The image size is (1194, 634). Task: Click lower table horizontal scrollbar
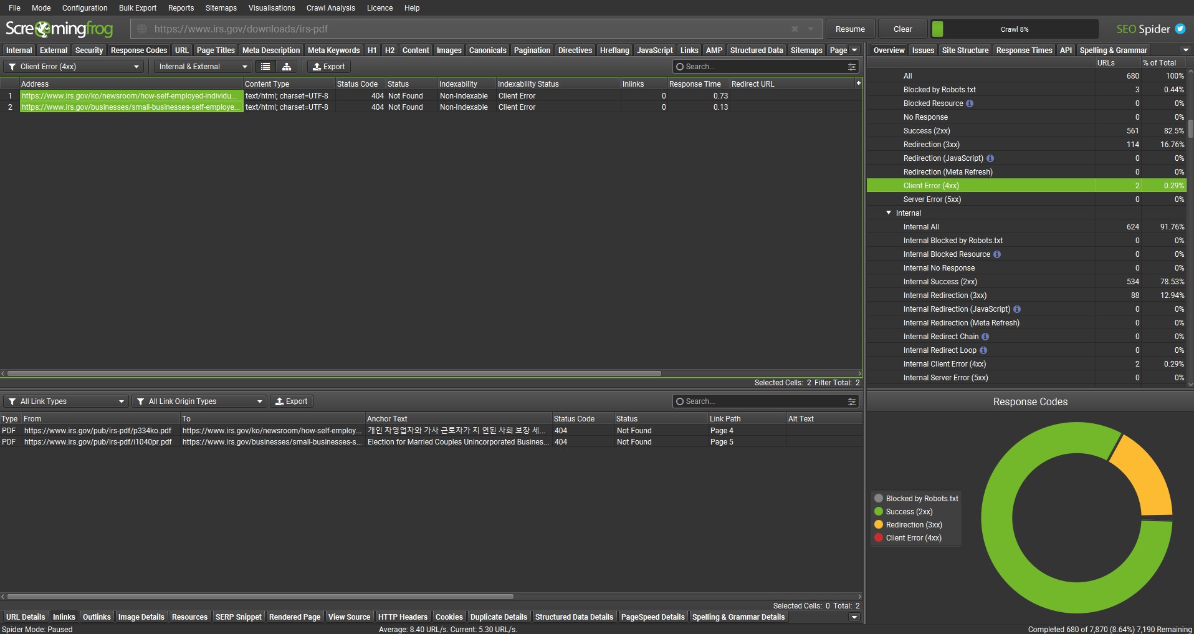tap(260, 597)
